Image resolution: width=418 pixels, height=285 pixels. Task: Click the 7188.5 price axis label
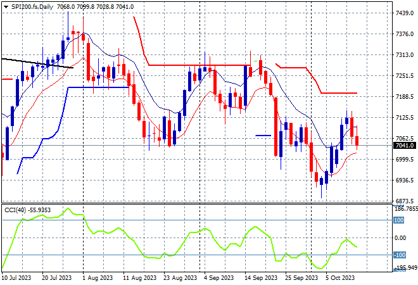[405, 97]
